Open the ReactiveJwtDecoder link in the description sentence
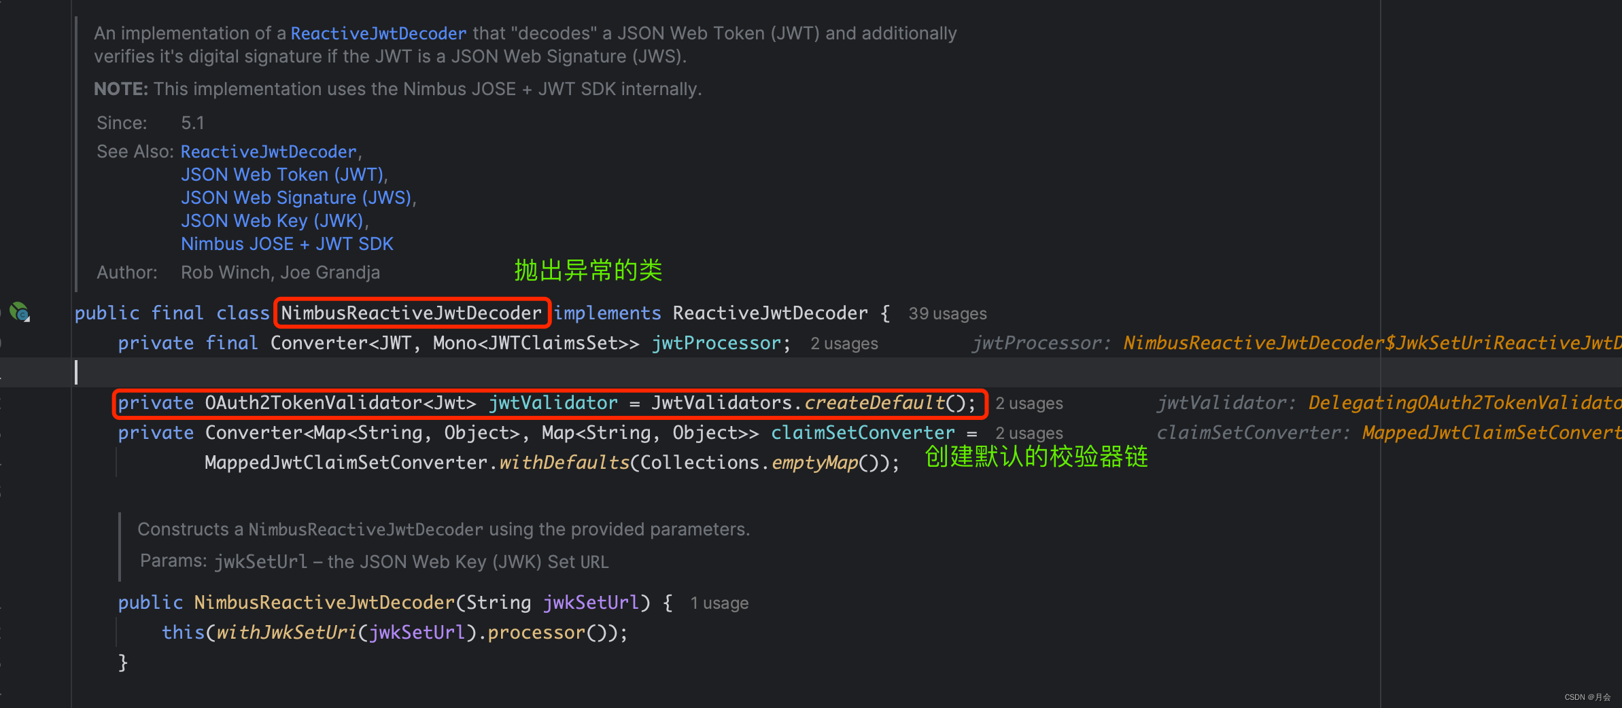The image size is (1622, 708). click(378, 33)
